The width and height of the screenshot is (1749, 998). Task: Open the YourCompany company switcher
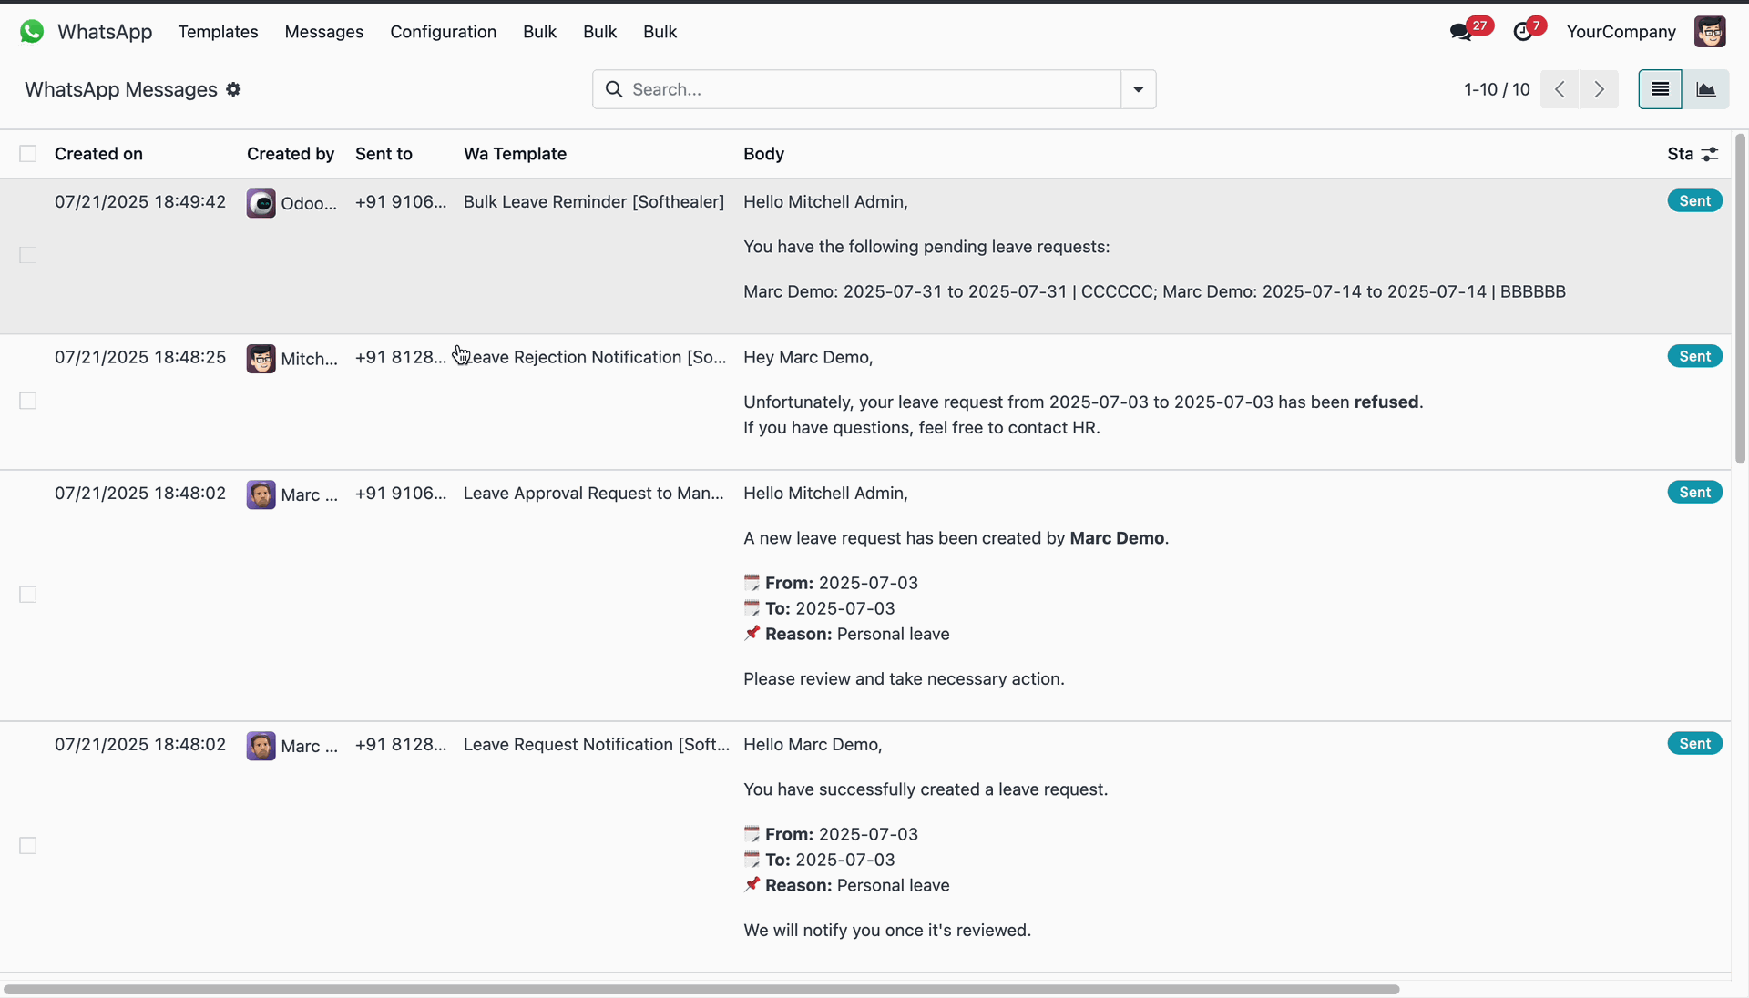pyautogui.click(x=1621, y=32)
